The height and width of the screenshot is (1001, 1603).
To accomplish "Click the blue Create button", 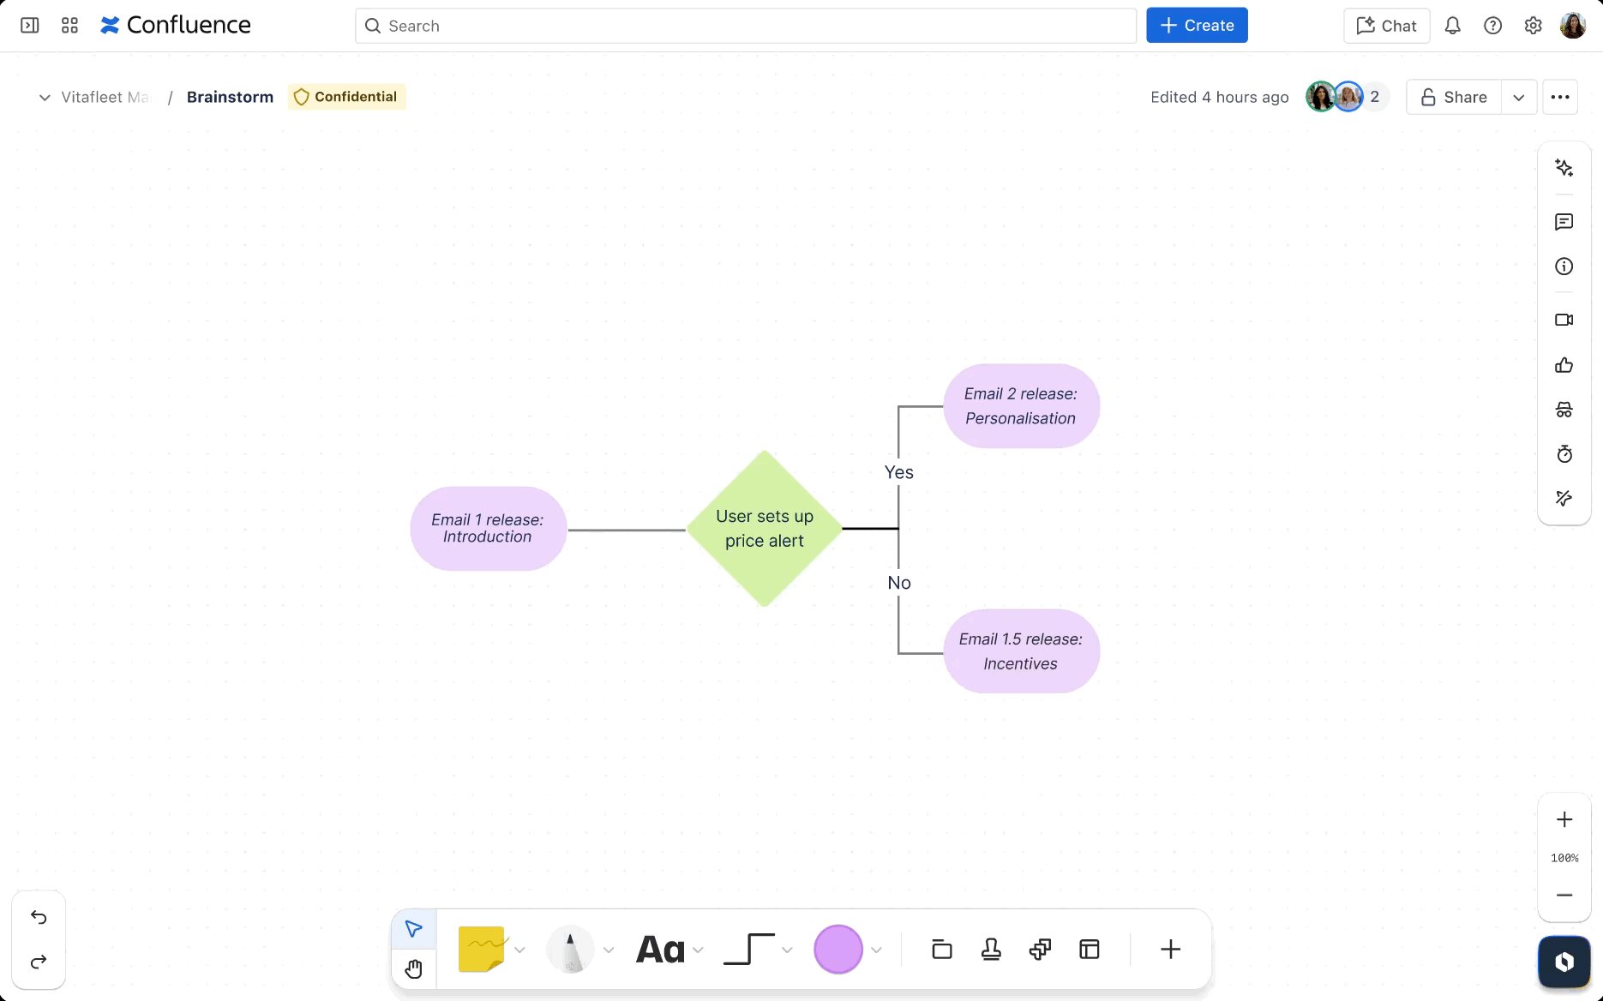I will click(x=1197, y=26).
